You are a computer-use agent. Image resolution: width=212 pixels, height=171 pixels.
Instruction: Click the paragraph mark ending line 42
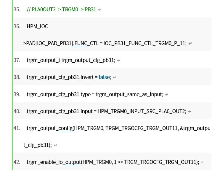(203, 162)
